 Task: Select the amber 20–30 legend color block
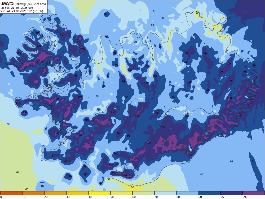pyautogui.click(x=55, y=193)
